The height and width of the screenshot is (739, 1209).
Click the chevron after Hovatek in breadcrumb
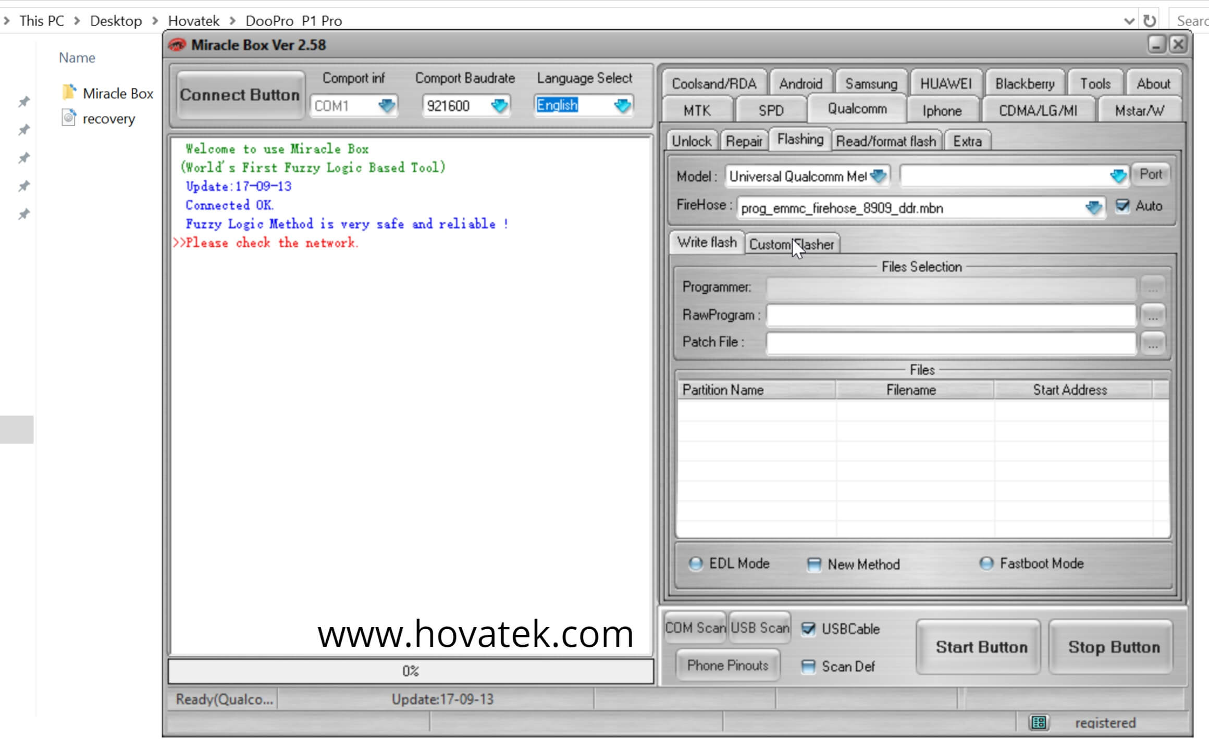pyautogui.click(x=232, y=21)
